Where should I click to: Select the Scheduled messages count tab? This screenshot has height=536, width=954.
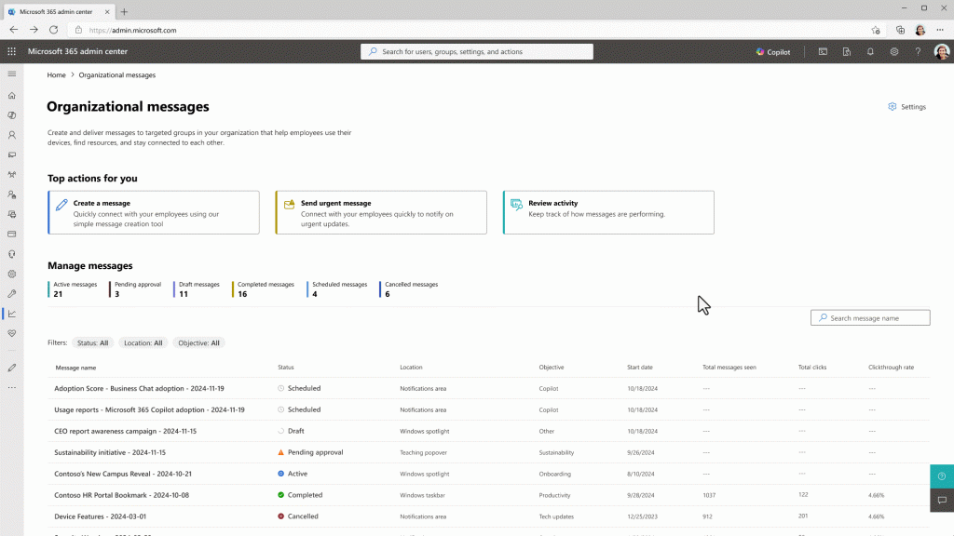coord(337,289)
